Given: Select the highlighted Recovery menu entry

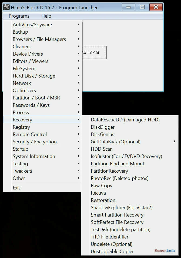Looking at the screenshot, I should pyautogui.click(x=43, y=120).
